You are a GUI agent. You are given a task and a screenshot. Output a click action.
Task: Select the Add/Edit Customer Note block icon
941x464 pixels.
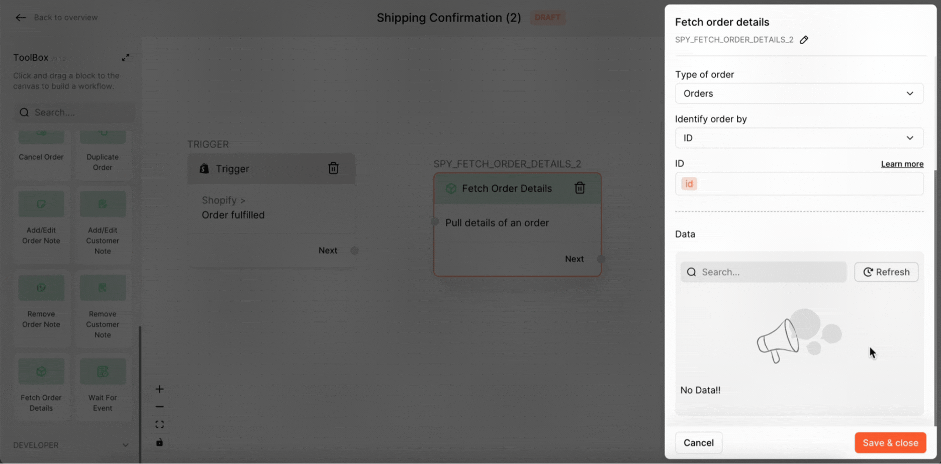(x=103, y=204)
